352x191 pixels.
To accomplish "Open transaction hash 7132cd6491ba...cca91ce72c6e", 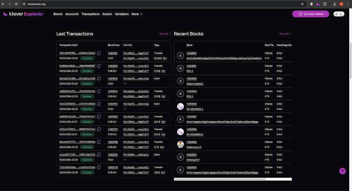I will coord(77,167).
